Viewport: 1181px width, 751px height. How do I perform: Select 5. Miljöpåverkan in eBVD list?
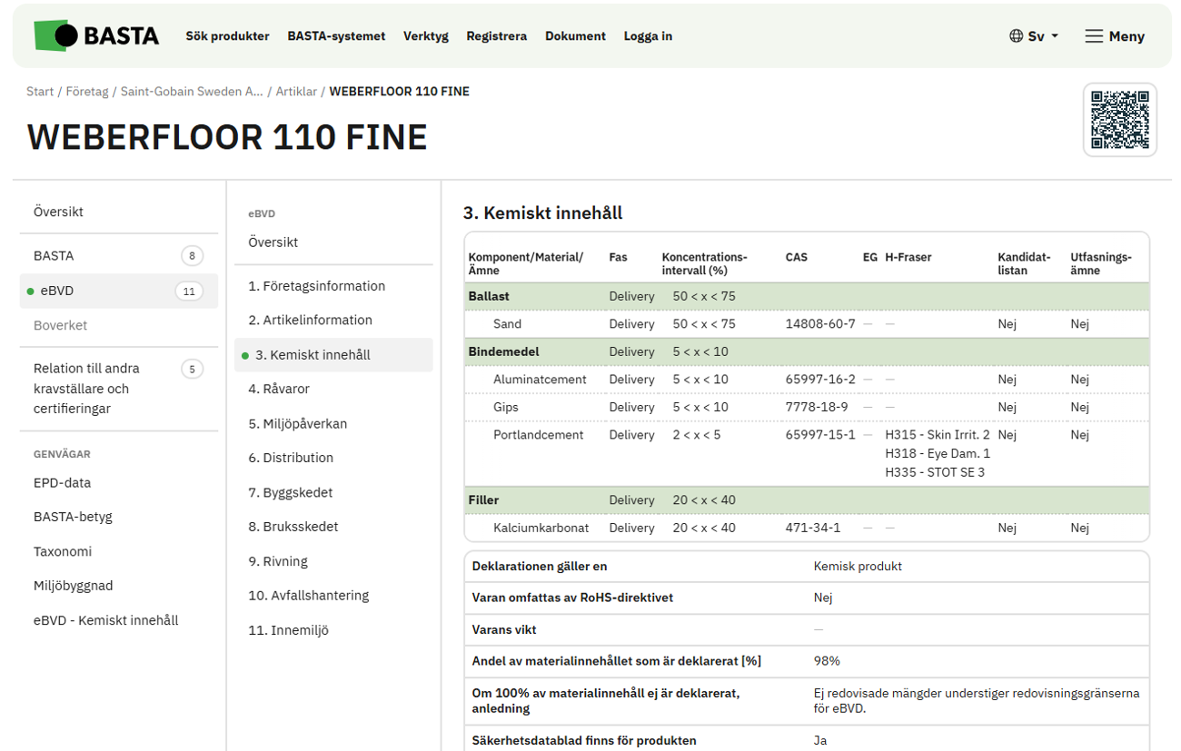click(297, 423)
